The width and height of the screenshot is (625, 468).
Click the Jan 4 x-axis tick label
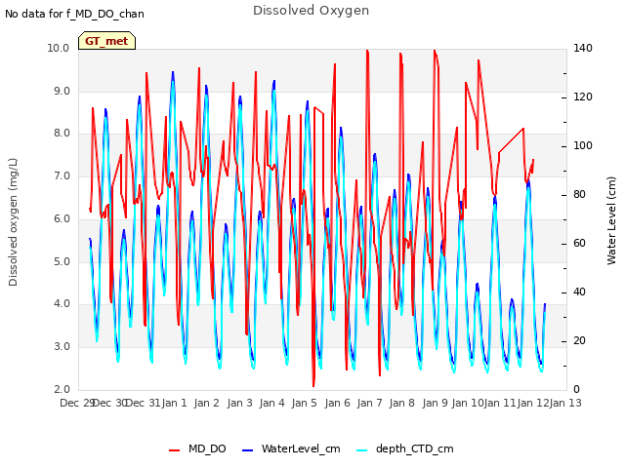271,403
